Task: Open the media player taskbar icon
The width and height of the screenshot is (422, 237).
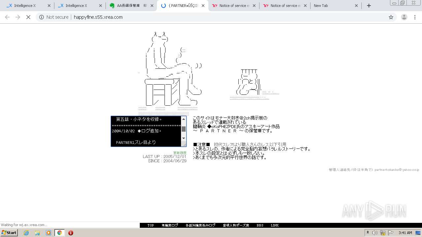Action: pos(48,233)
